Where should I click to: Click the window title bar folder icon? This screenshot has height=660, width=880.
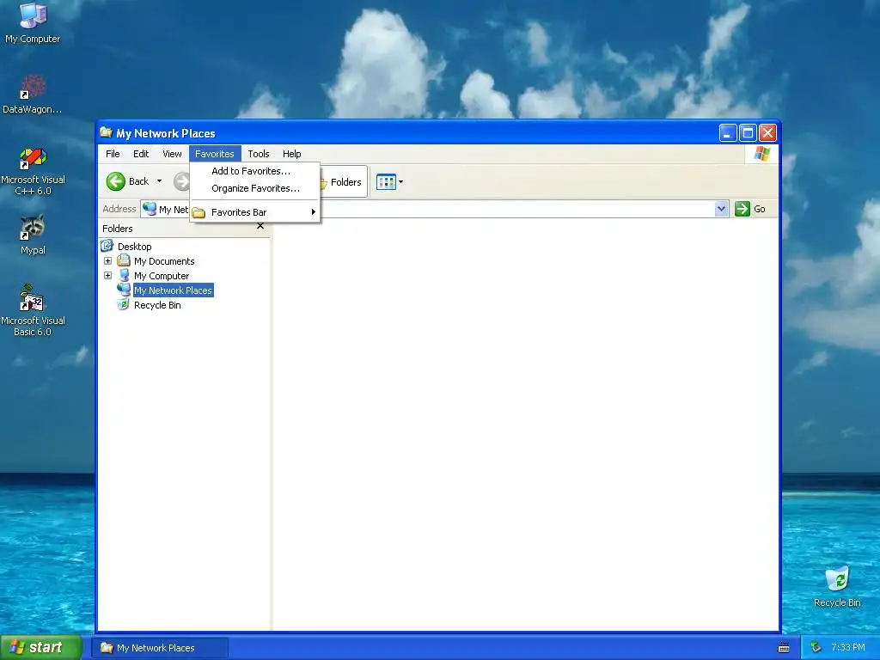(106, 132)
